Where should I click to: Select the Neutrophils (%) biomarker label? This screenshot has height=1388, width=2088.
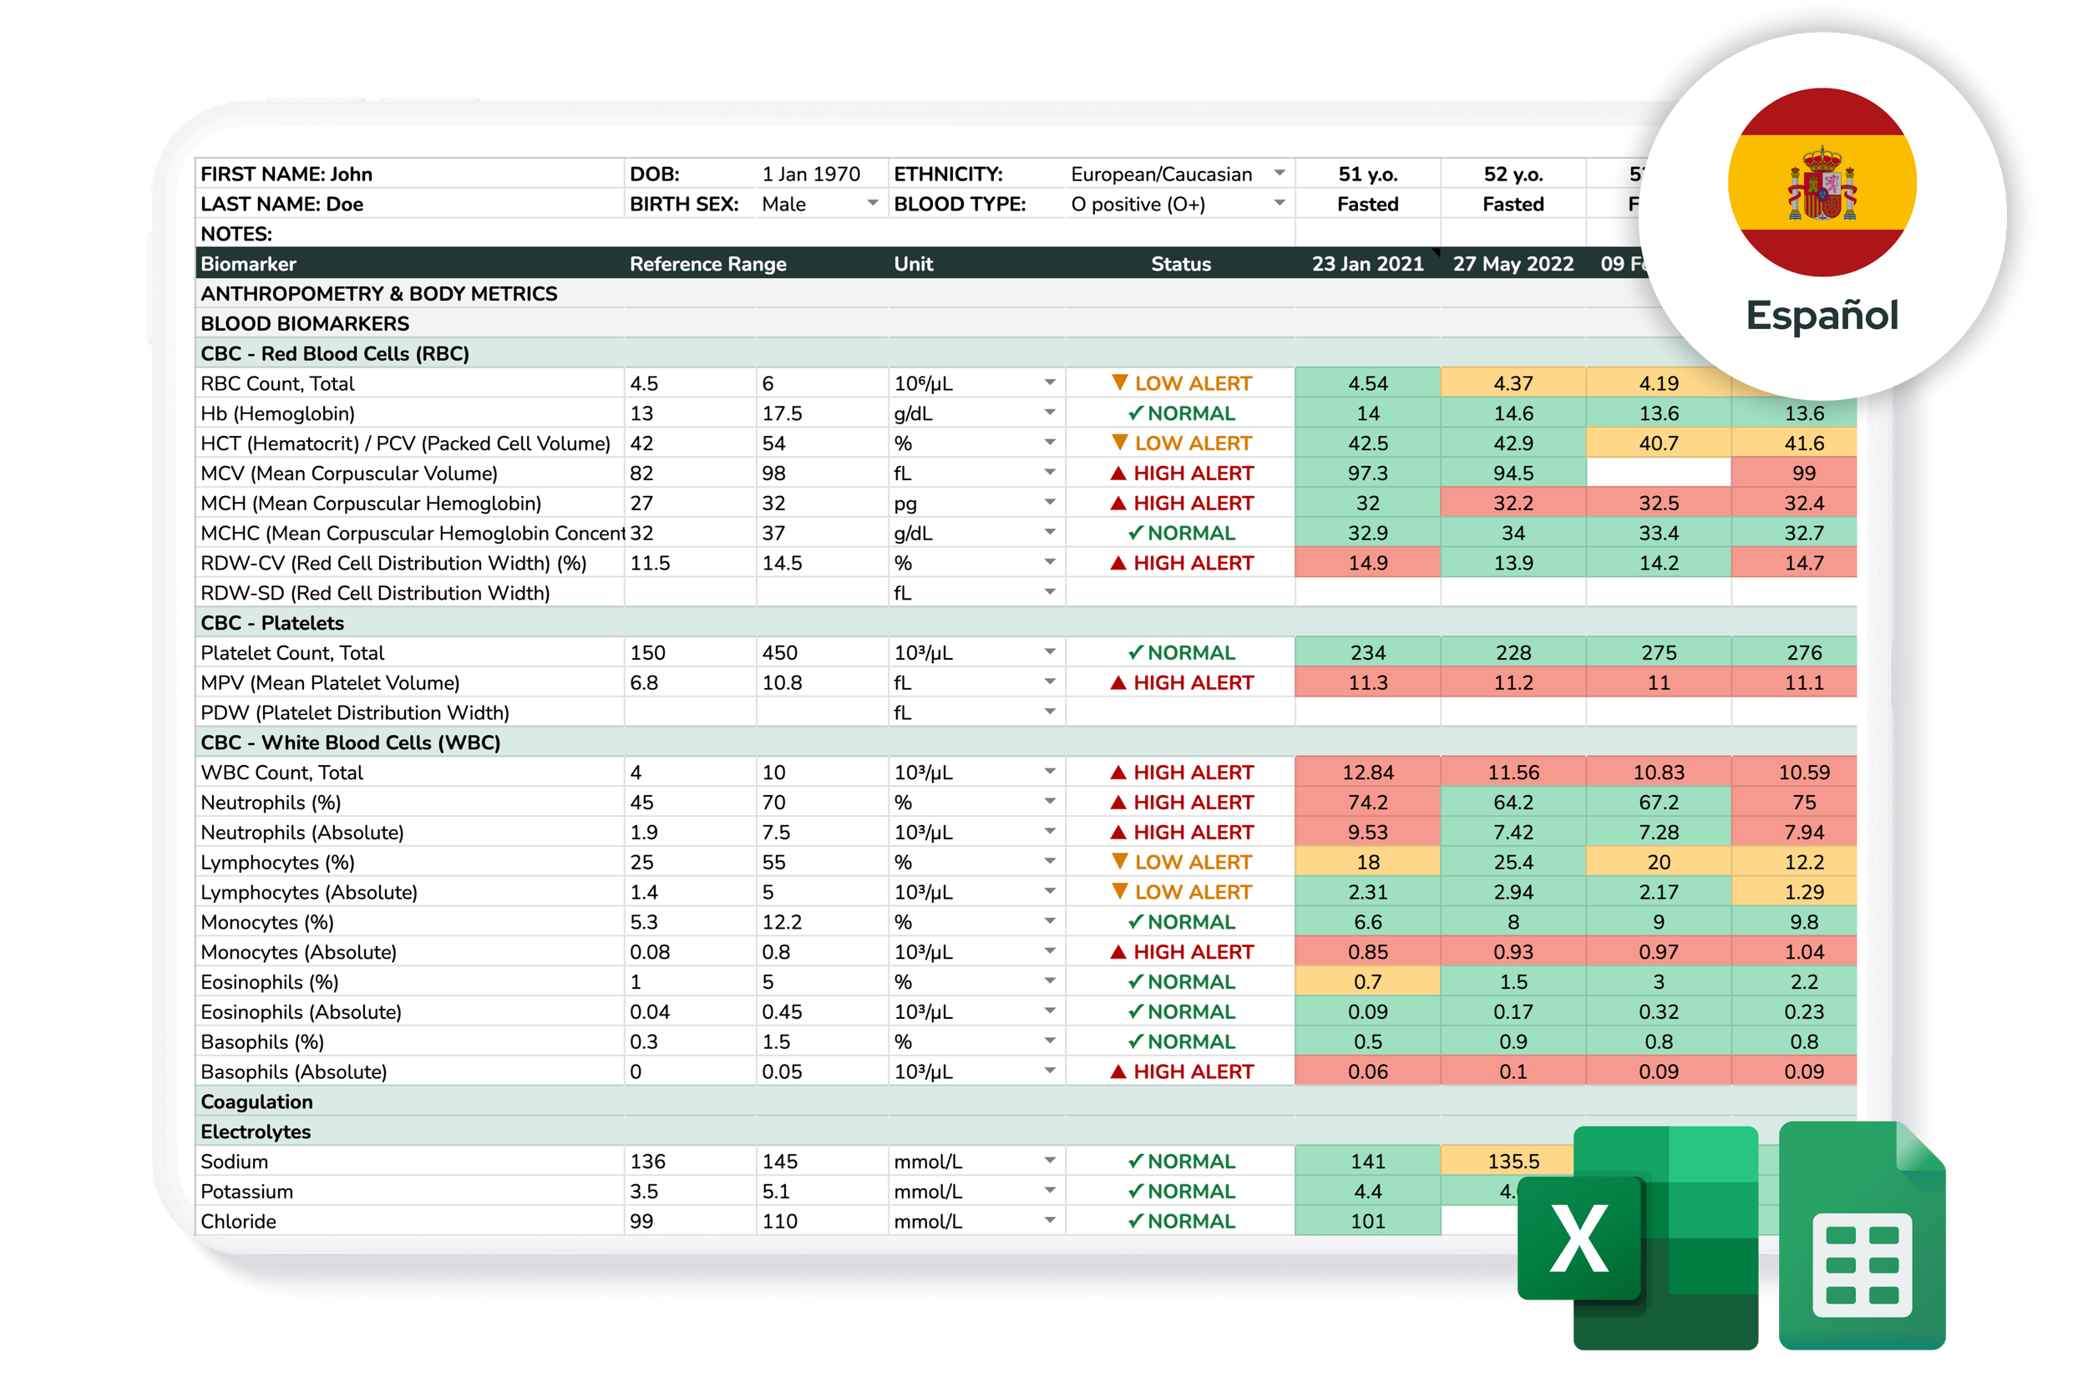270,802
